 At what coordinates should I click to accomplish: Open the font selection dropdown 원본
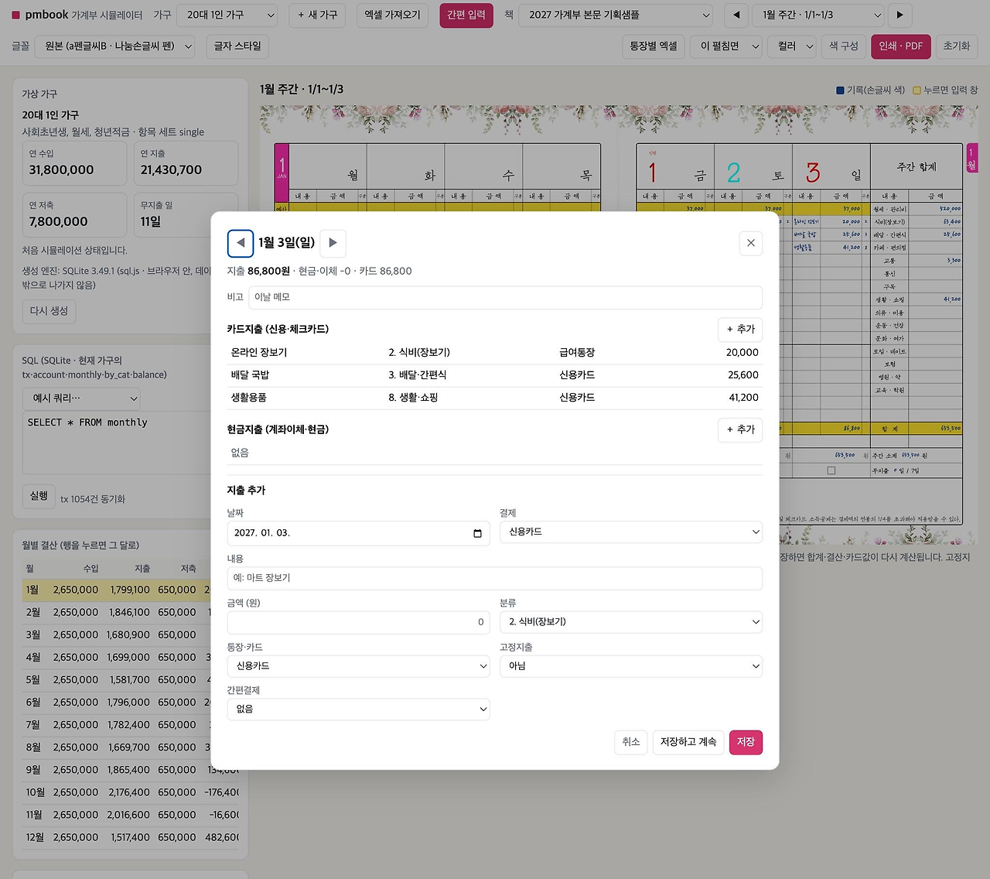pos(117,46)
